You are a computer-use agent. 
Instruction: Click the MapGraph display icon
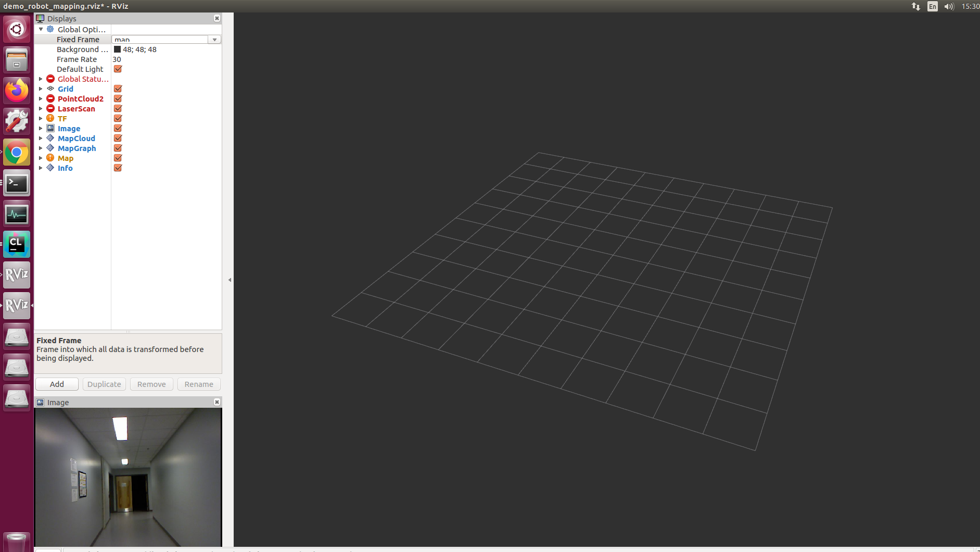(50, 148)
